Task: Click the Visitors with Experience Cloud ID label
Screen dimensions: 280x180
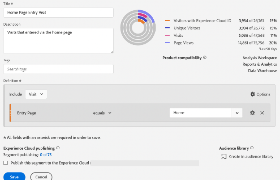Action: (202, 21)
